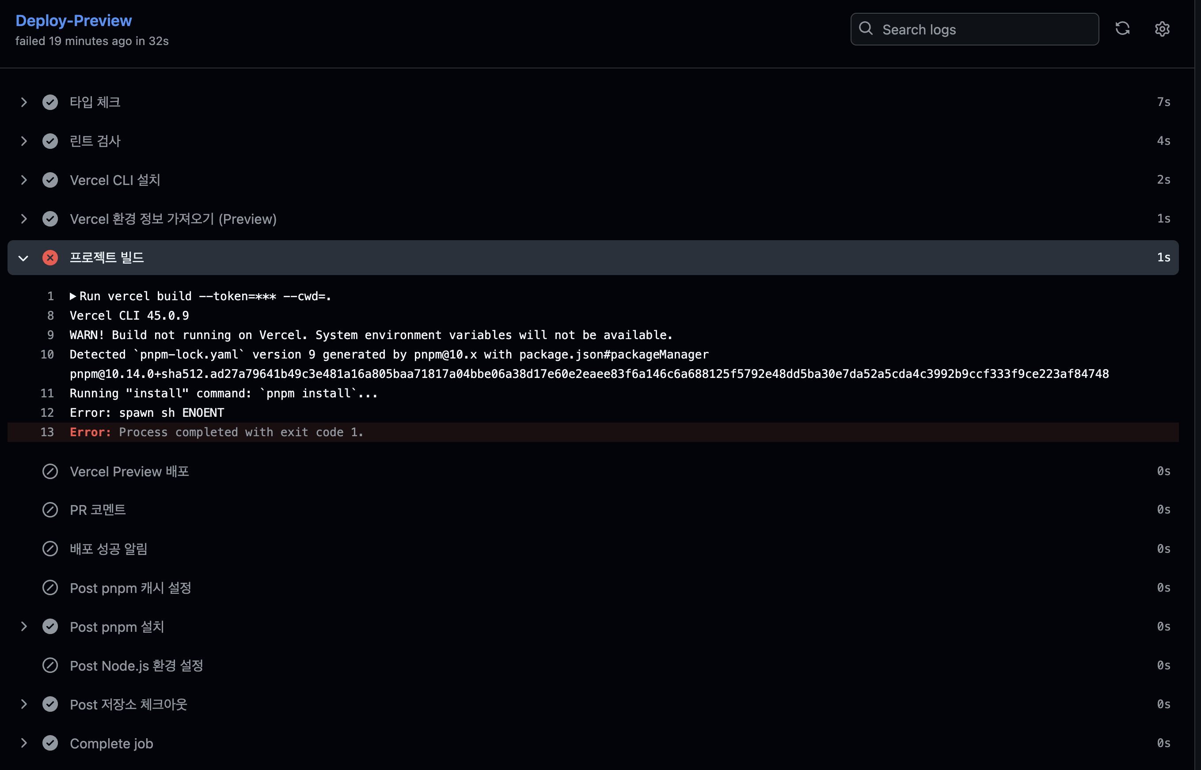
Task: Click skipped icon beside Vercel Preview 배포
Action: (x=50, y=472)
